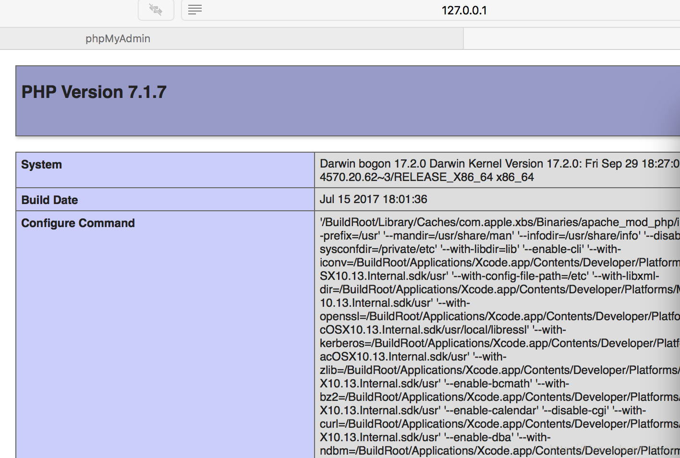The height and width of the screenshot is (458, 680).
Task: Click the 127.0.0.1 address bar
Action: coord(431,10)
